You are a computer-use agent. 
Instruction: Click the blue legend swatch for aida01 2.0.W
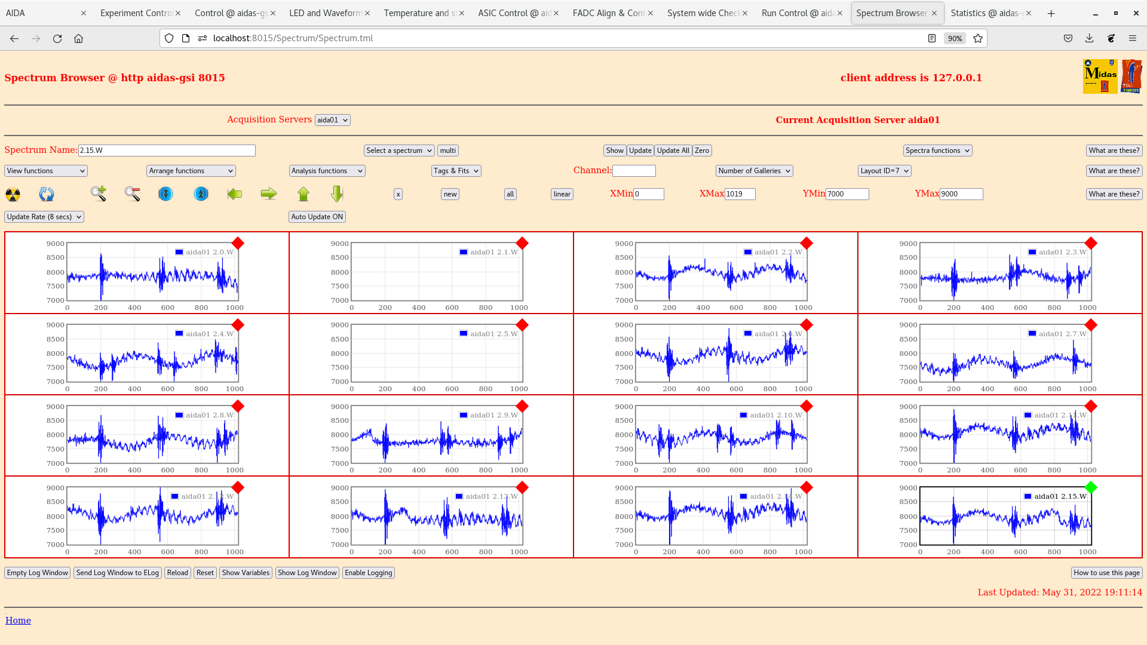pyautogui.click(x=179, y=252)
